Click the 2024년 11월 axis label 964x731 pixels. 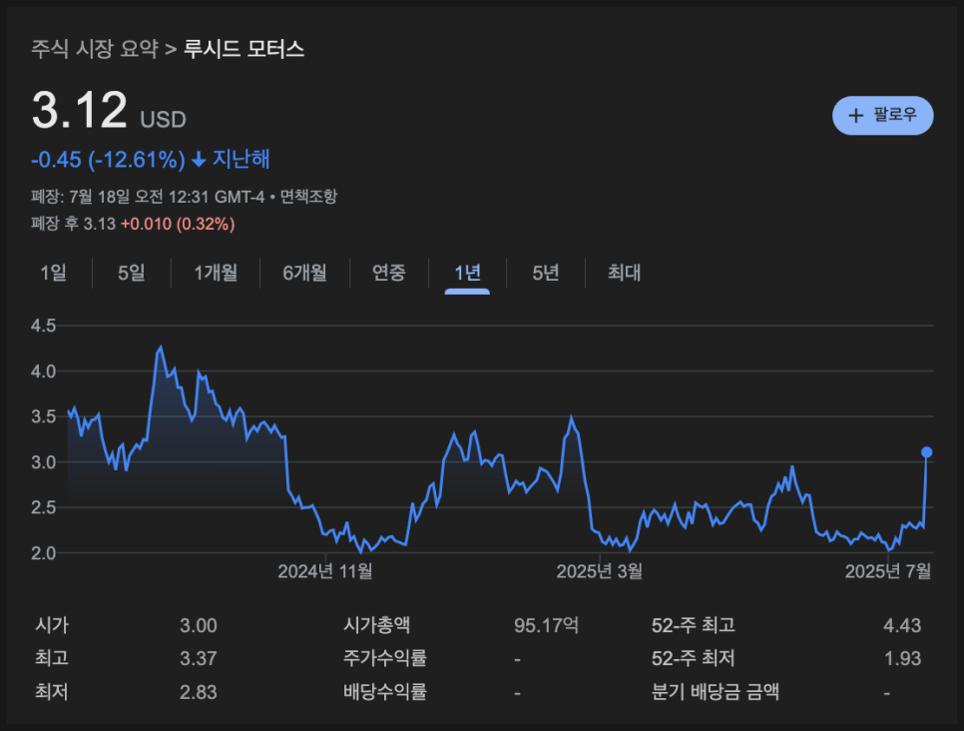click(325, 571)
